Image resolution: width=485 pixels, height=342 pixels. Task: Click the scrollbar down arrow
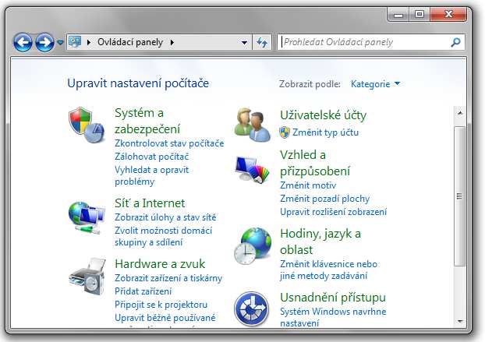[x=460, y=322]
